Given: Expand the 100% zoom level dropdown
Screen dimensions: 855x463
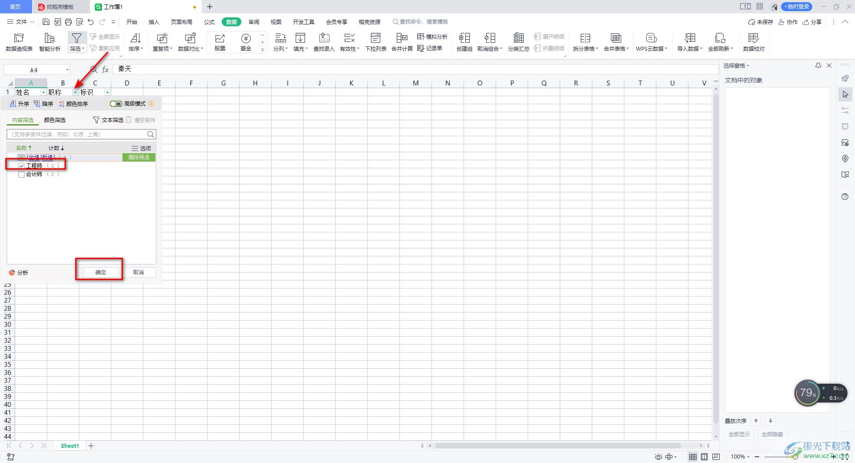Looking at the screenshot, I should [749, 457].
